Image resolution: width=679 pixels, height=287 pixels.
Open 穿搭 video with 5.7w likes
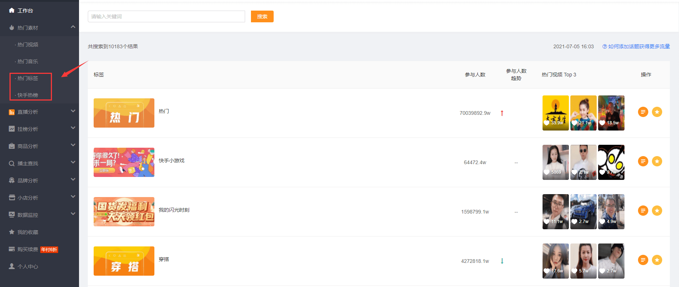click(x=584, y=261)
